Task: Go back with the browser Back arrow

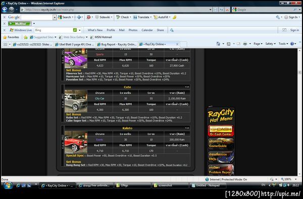Action: click(5, 10)
